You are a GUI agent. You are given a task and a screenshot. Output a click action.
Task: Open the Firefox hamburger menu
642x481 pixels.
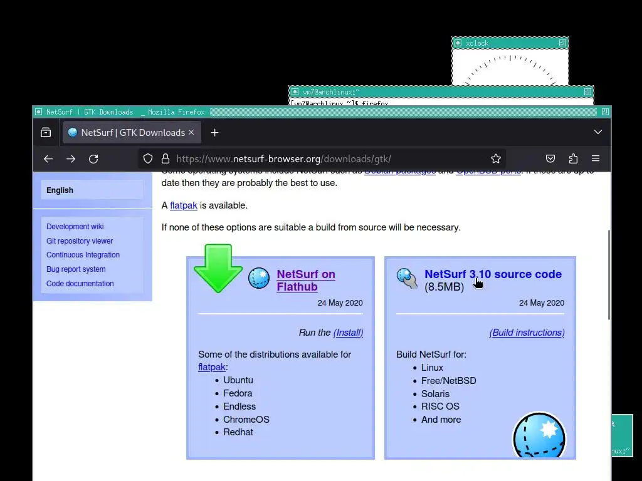tap(596, 158)
